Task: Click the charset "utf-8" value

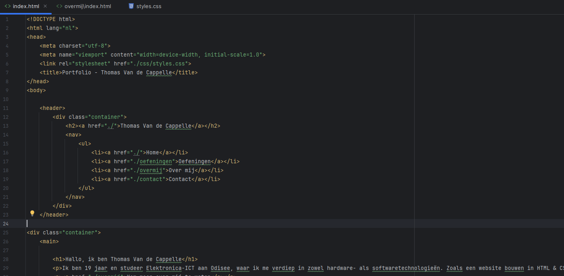Action: pos(96,46)
